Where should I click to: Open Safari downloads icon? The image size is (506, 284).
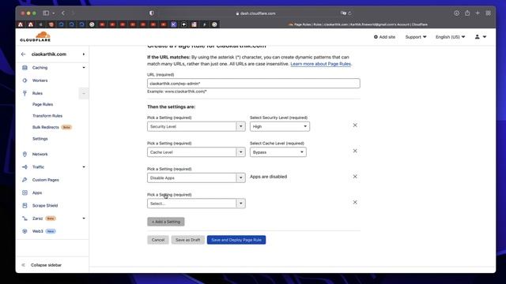click(x=457, y=13)
